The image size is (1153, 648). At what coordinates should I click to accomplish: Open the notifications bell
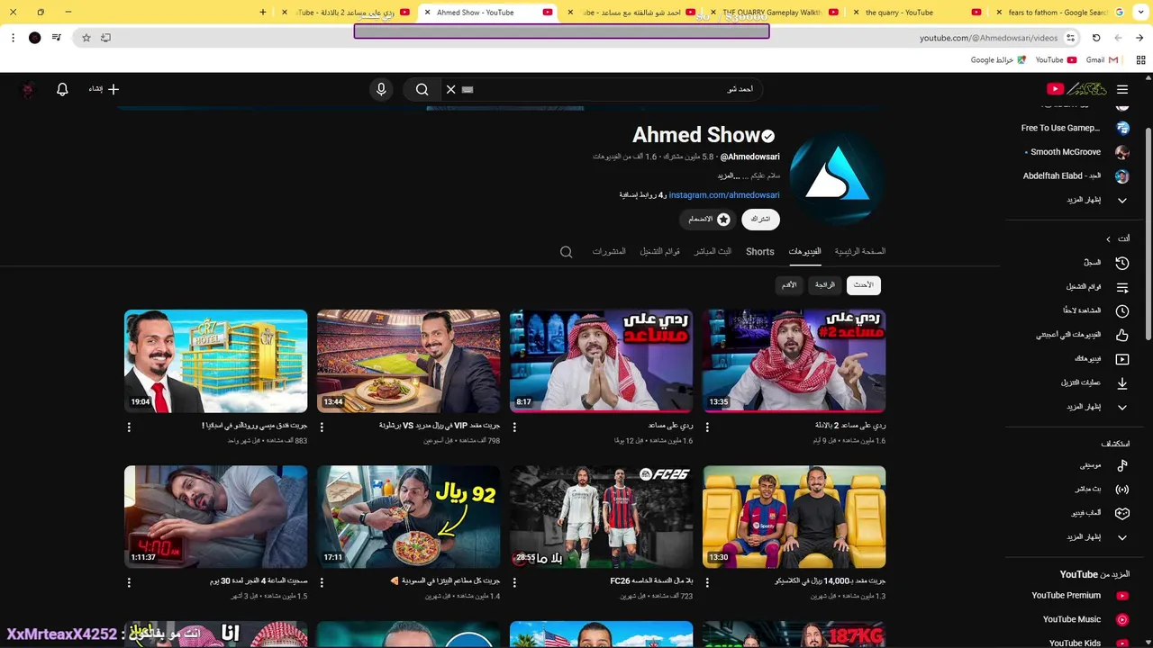62,89
